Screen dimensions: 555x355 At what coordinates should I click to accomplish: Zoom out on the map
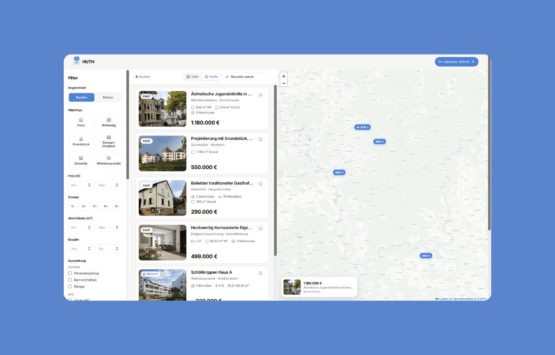click(x=284, y=83)
